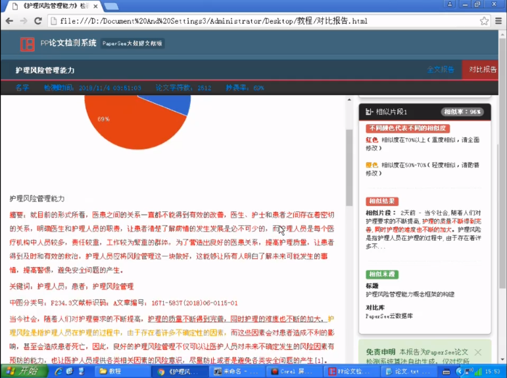
Task: Close the 免责申明 notice with X
Action: click(x=478, y=352)
